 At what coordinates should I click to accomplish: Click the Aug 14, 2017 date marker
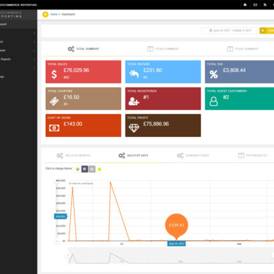point(177,243)
